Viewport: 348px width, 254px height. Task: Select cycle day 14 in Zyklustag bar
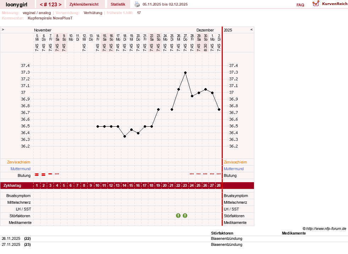click(125, 185)
